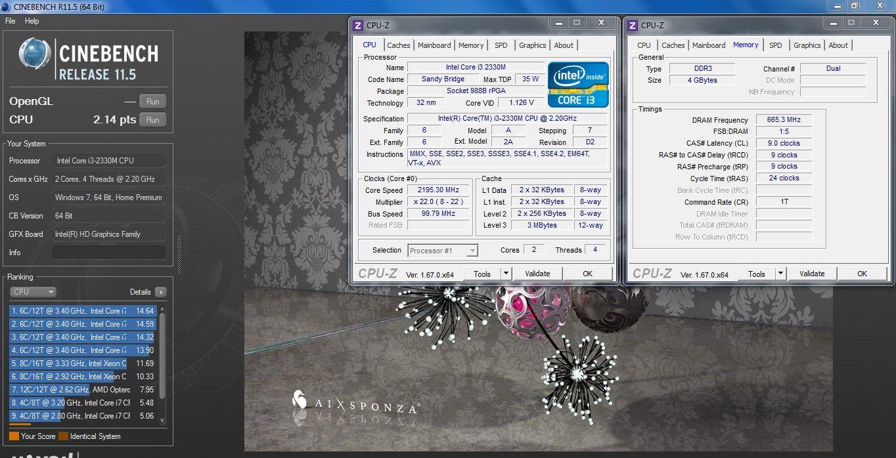Click the right CPU-Z window title icon
This screenshot has height=458, width=896.
(633, 26)
